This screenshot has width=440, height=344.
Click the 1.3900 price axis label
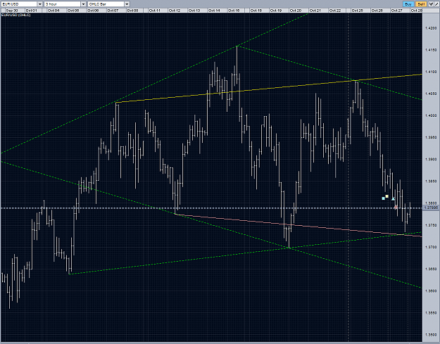click(x=431, y=159)
